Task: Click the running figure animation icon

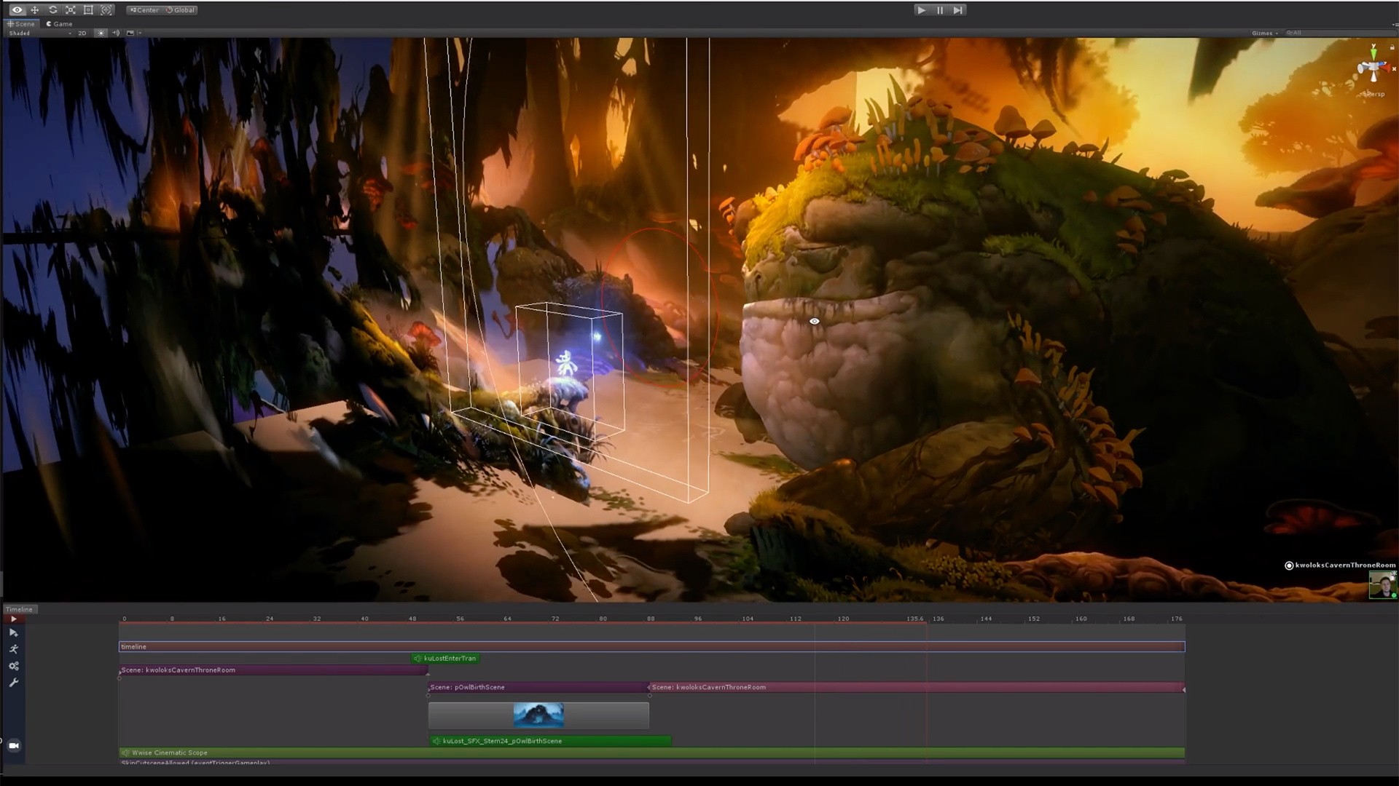Action: [x=14, y=649]
